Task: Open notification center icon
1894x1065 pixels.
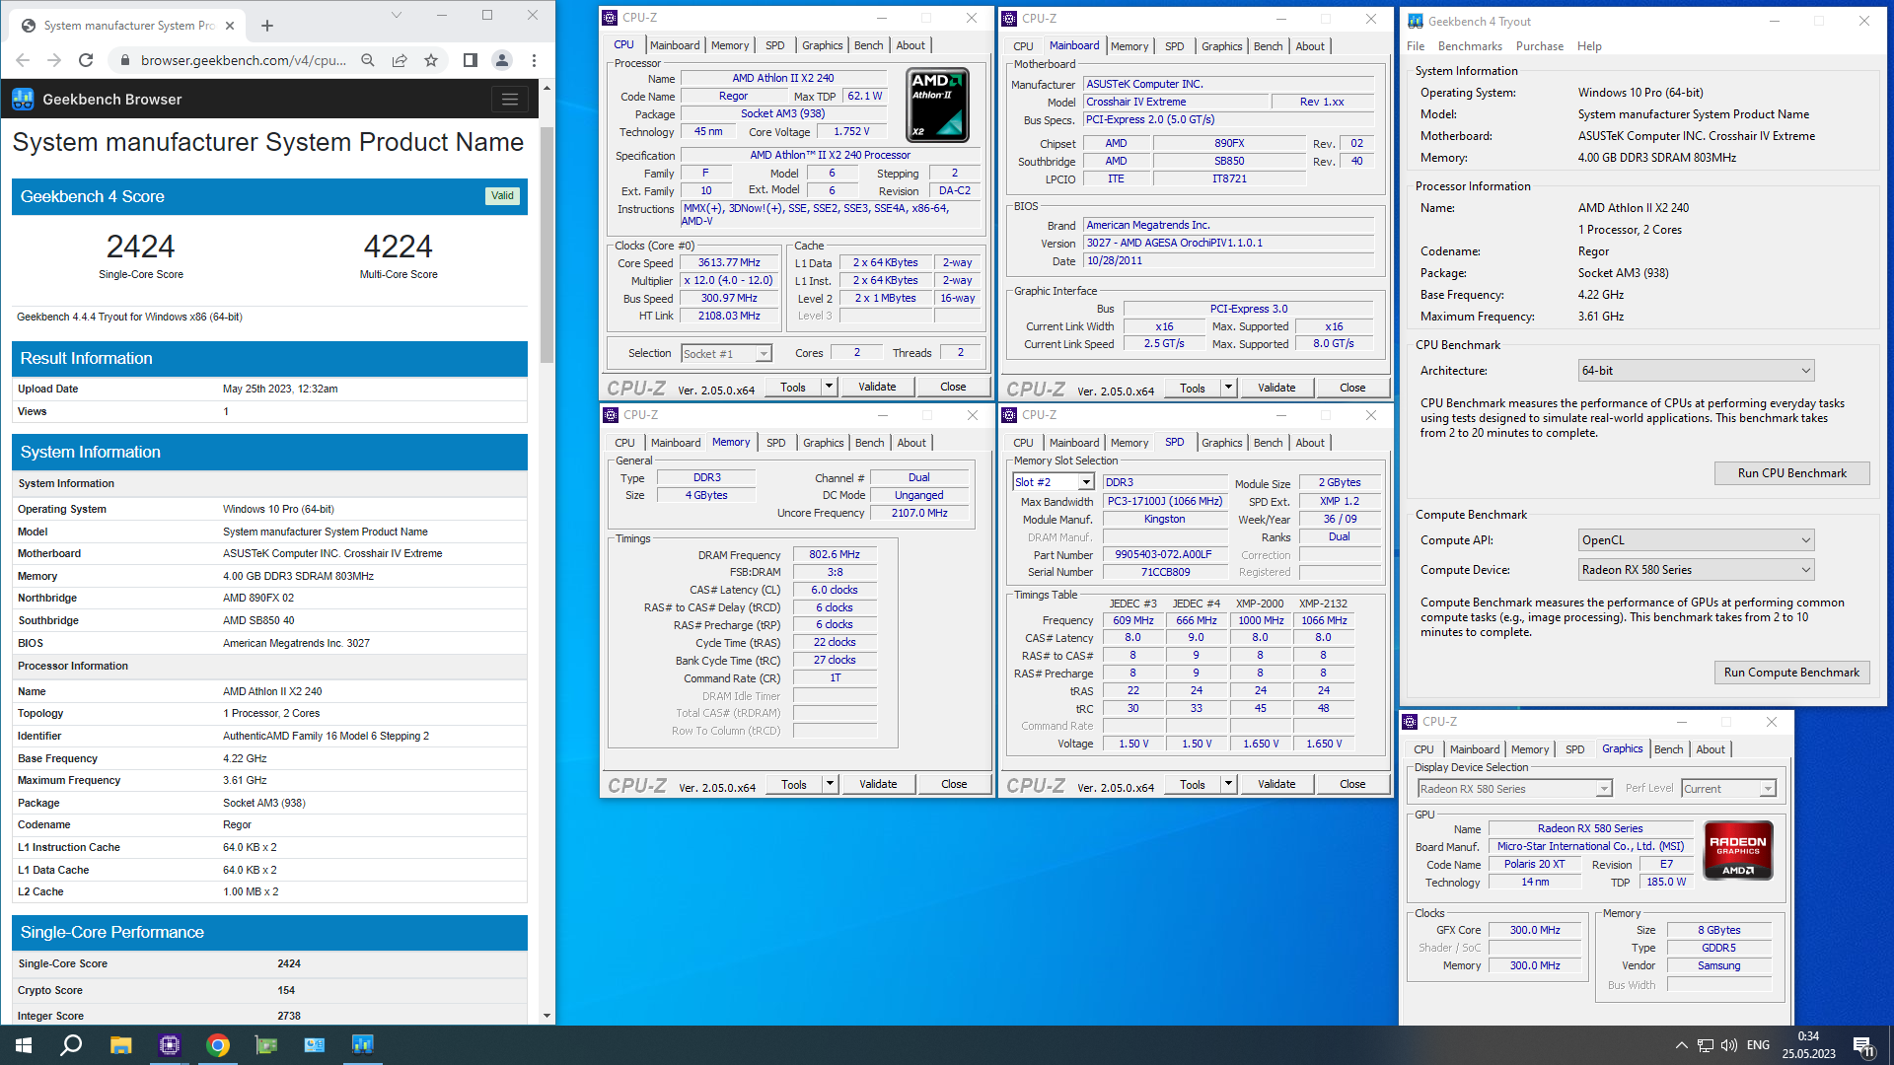Action: click(x=1863, y=1045)
